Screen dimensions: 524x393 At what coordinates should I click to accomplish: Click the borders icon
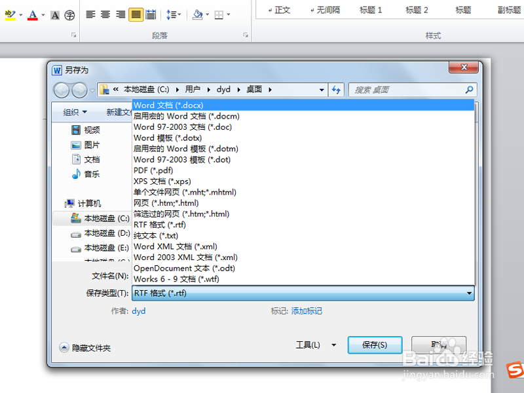tap(219, 14)
